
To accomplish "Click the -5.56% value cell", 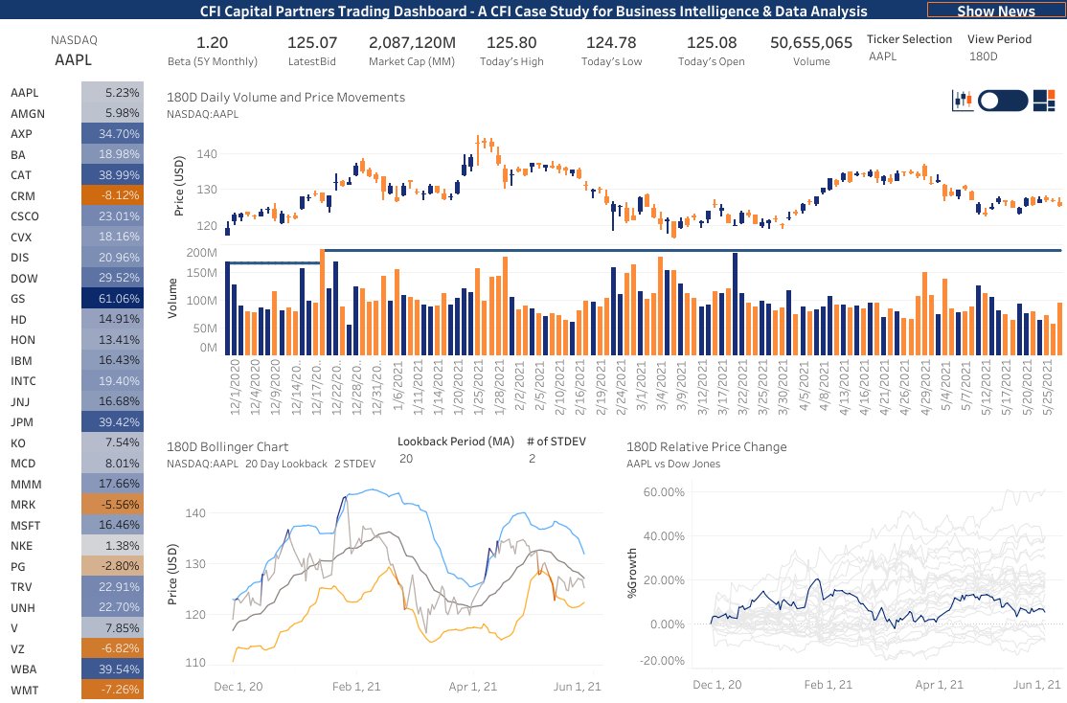I will [x=112, y=505].
